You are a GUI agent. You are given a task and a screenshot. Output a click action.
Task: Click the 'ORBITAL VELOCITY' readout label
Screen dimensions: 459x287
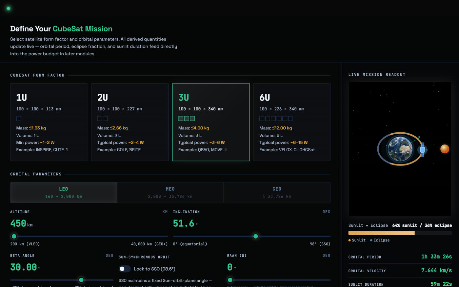pos(367,271)
